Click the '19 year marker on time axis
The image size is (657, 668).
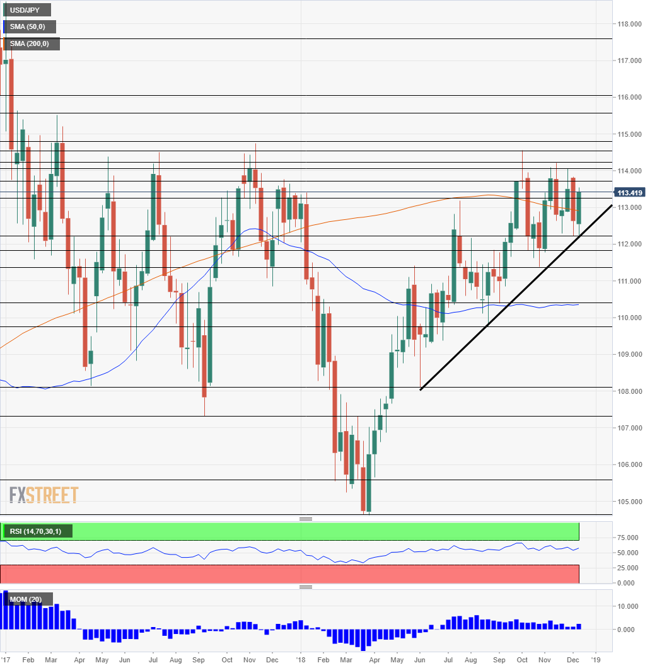595,659
